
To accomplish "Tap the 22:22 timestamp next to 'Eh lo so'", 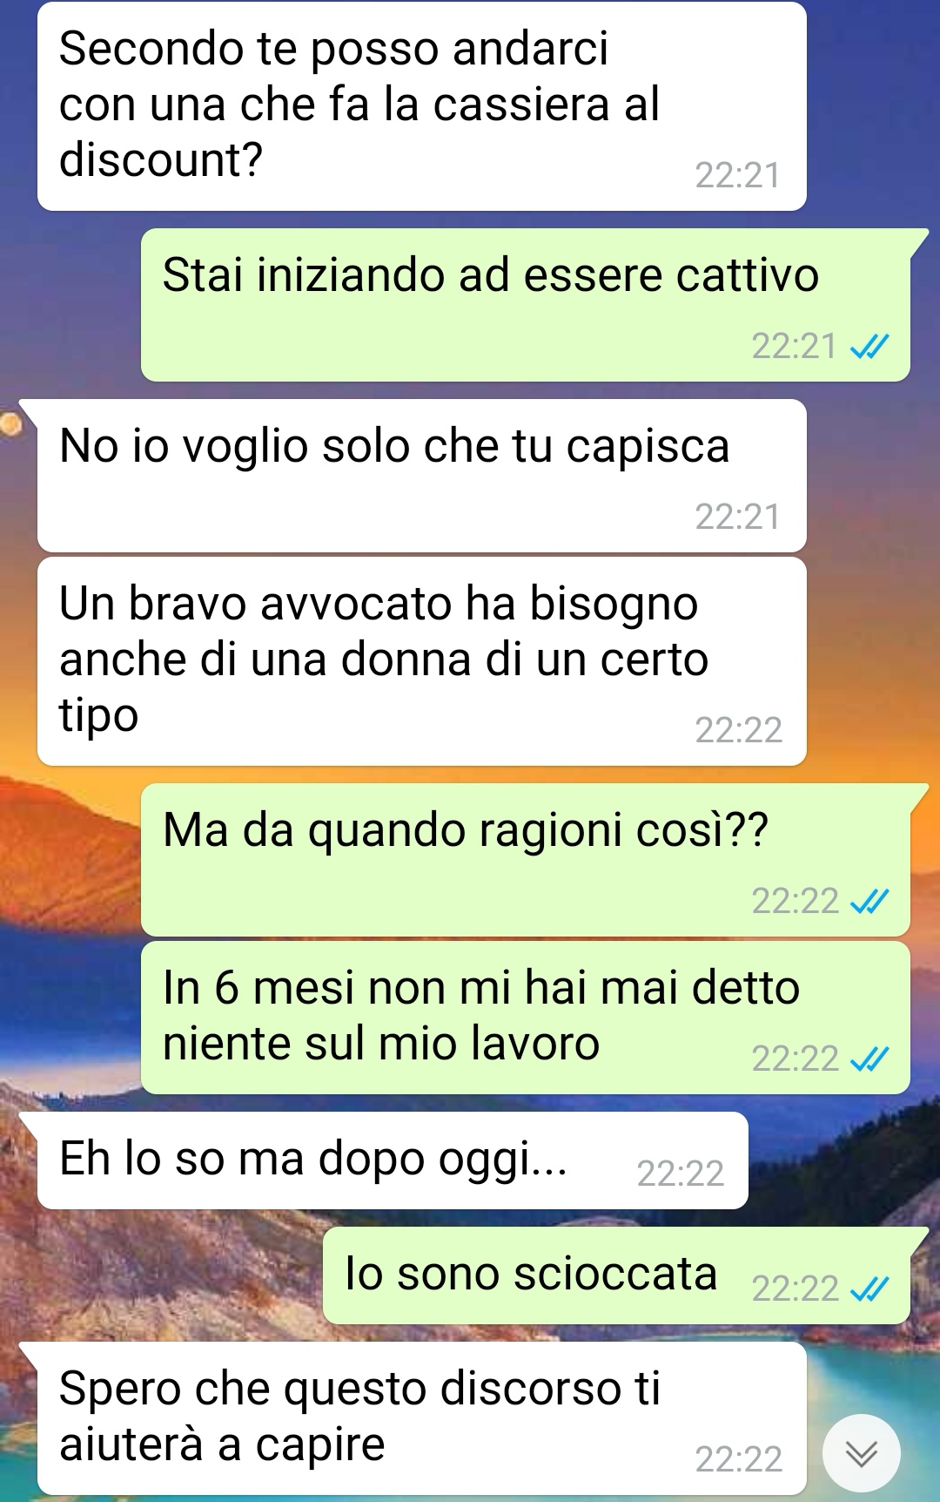I will [x=680, y=1174].
